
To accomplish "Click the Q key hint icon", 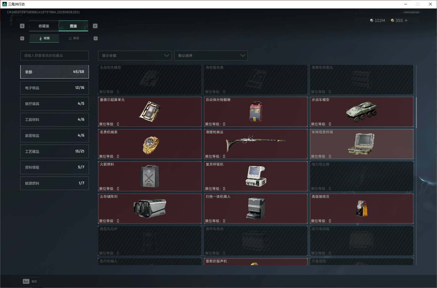I will pyautogui.click(x=22, y=26).
